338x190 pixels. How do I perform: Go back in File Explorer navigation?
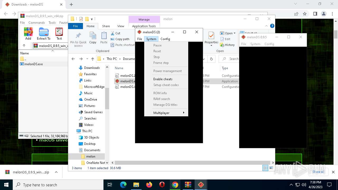73,59
